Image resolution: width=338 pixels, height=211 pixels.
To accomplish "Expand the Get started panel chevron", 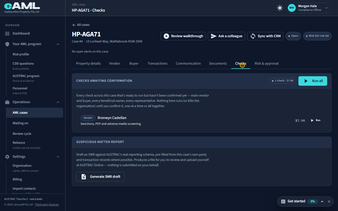I will coord(322,201).
